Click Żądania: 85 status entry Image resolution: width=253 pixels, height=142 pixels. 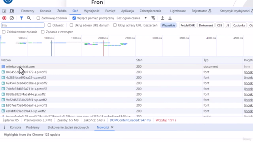[x=11, y=120]
